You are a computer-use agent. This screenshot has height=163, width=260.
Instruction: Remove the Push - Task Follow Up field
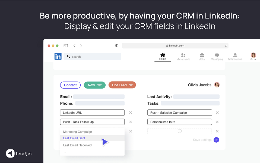click(131, 122)
